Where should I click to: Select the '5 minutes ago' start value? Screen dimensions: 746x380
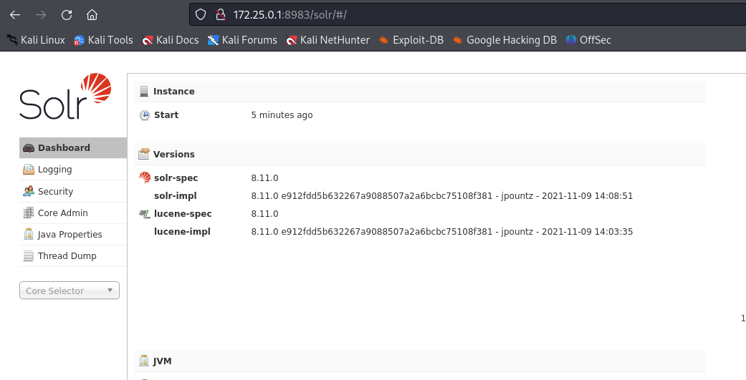coord(282,115)
